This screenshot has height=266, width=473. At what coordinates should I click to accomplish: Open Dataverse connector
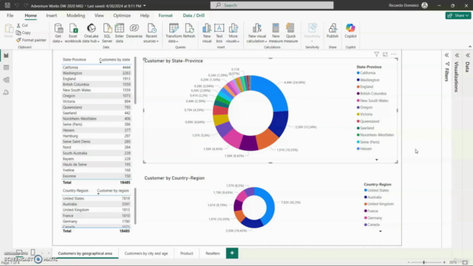click(x=135, y=31)
